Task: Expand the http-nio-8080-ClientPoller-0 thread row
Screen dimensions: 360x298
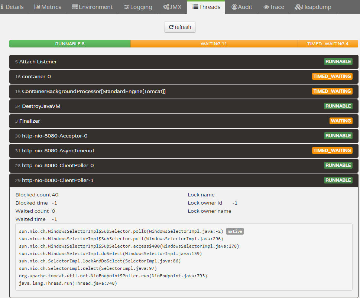Action: pyautogui.click(x=184, y=165)
